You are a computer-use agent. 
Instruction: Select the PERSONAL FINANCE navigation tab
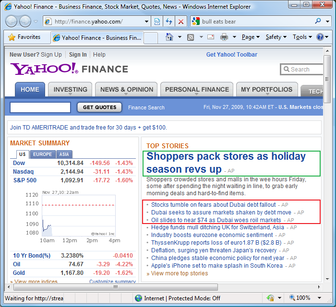point(197,89)
